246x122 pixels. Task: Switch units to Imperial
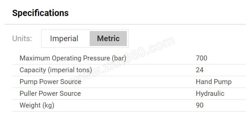click(x=64, y=39)
